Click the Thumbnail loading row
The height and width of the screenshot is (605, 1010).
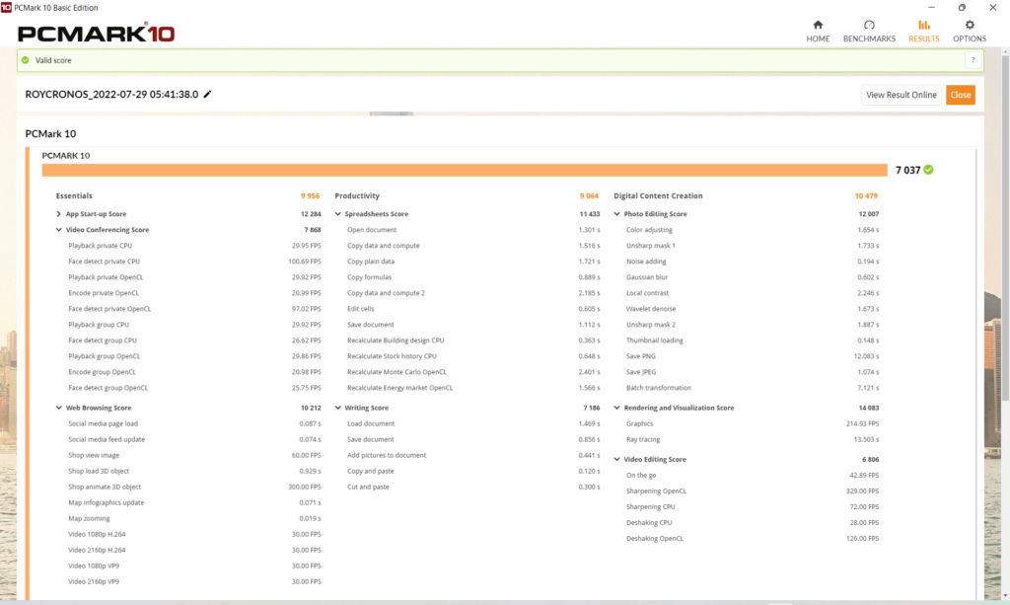point(753,340)
